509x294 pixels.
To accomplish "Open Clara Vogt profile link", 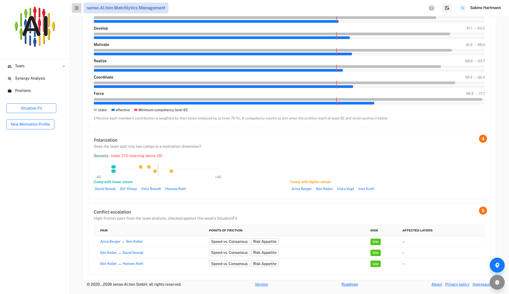I will [346, 189].
